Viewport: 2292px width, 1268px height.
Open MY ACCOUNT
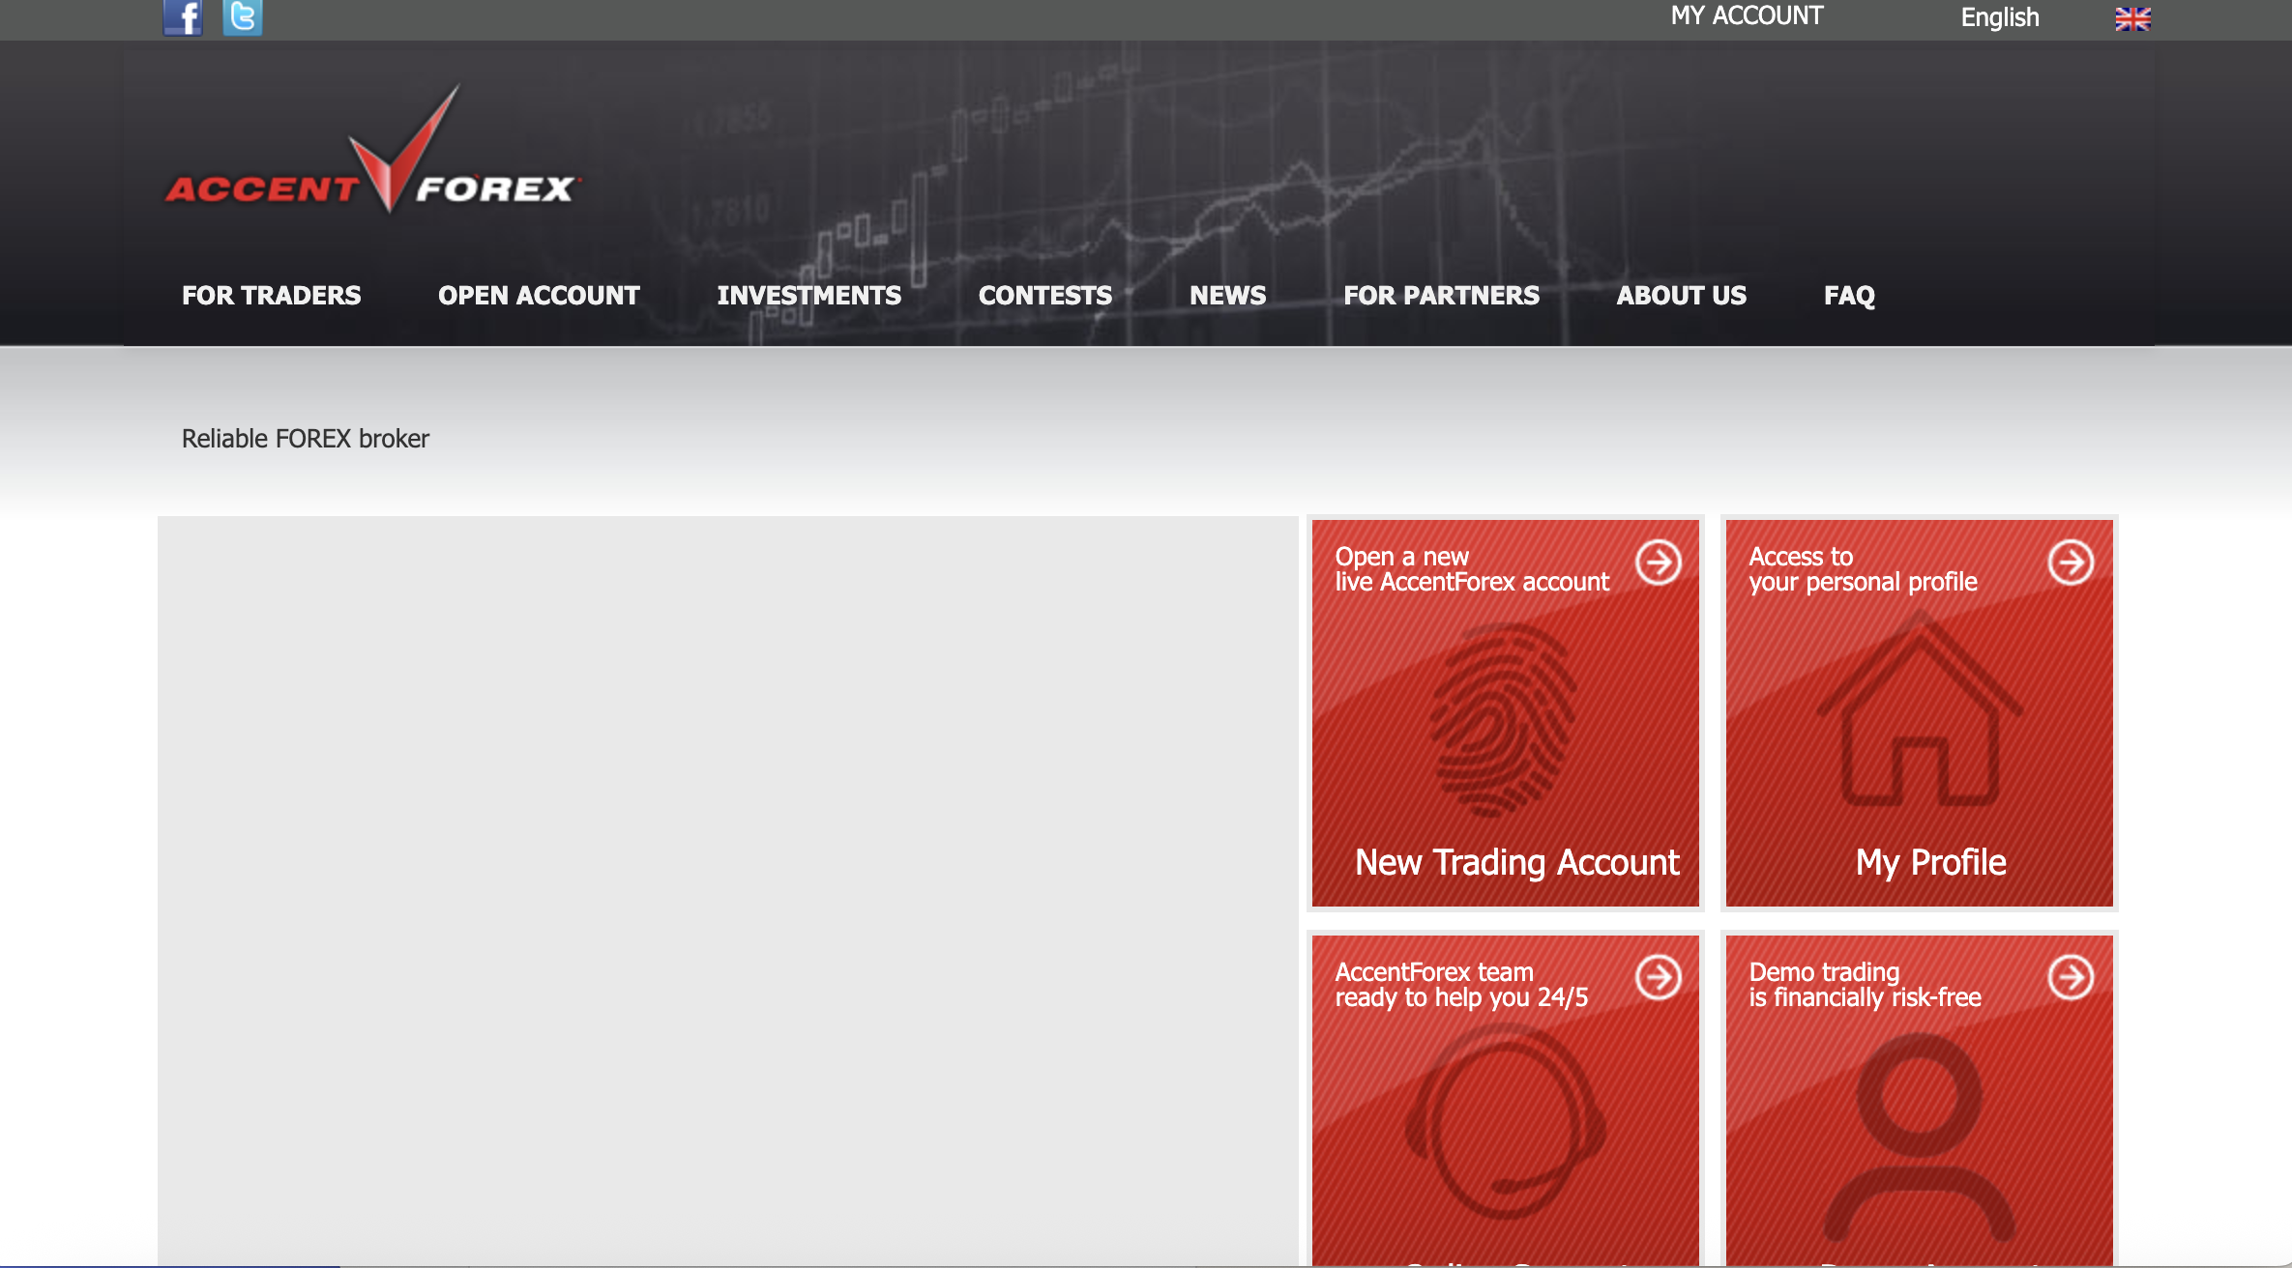coord(1745,14)
